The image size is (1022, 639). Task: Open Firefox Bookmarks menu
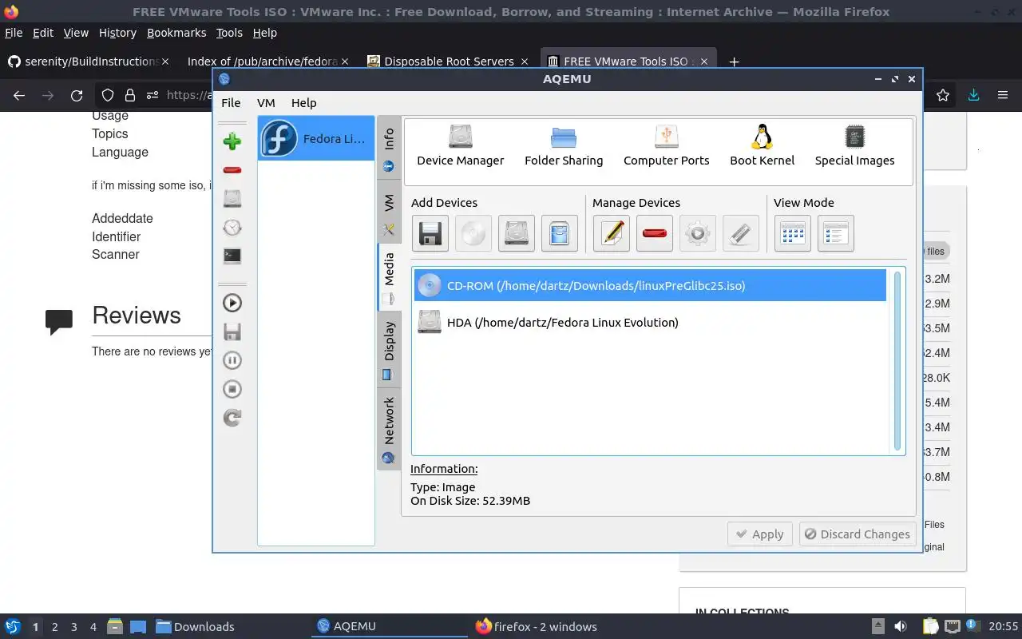pyautogui.click(x=176, y=33)
